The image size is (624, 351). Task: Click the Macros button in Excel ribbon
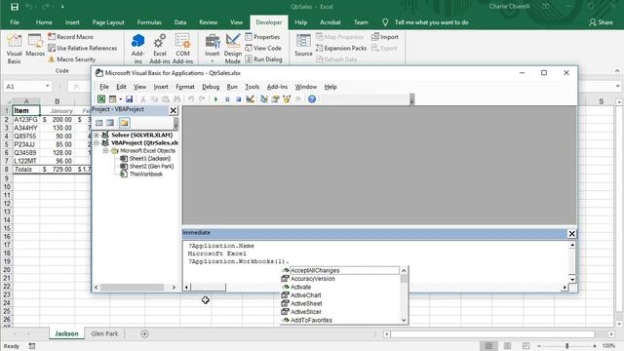(35, 45)
